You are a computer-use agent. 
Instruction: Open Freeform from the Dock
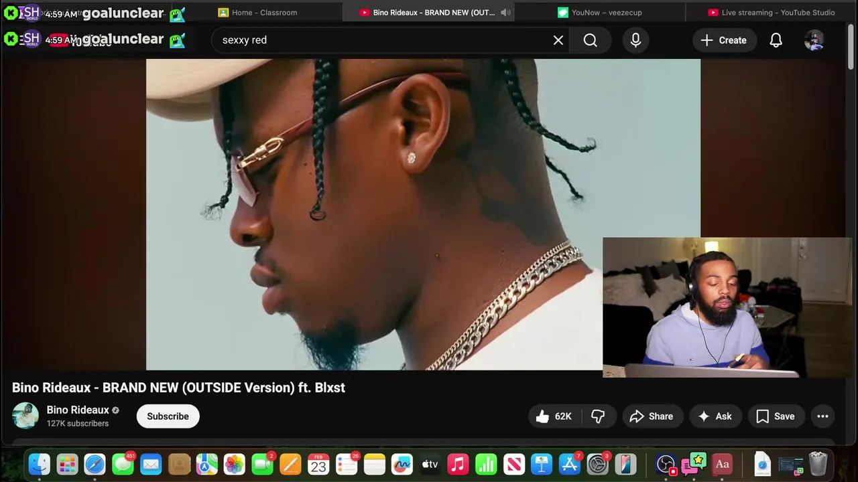[x=402, y=464]
